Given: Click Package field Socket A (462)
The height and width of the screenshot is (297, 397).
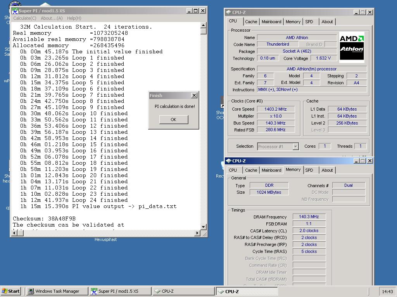Looking at the screenshot, I should 297,51.
